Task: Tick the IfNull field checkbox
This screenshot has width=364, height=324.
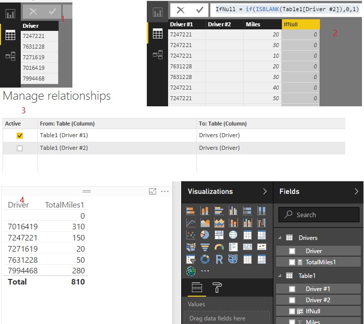Action: (292, 311)
